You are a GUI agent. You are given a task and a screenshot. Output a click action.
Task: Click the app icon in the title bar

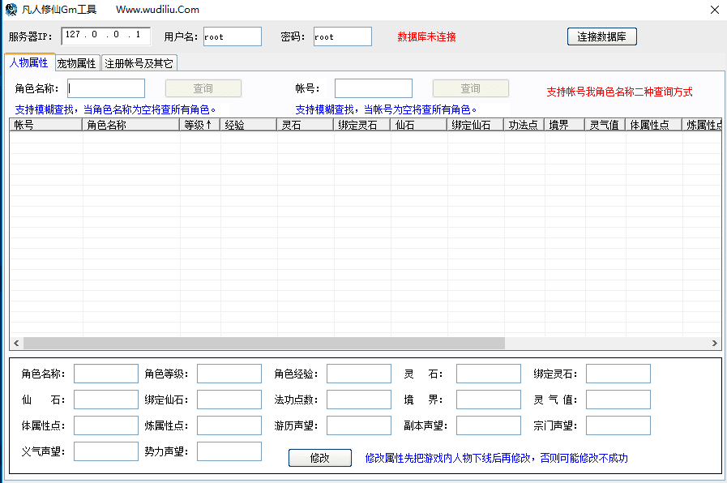click(11, 9)
